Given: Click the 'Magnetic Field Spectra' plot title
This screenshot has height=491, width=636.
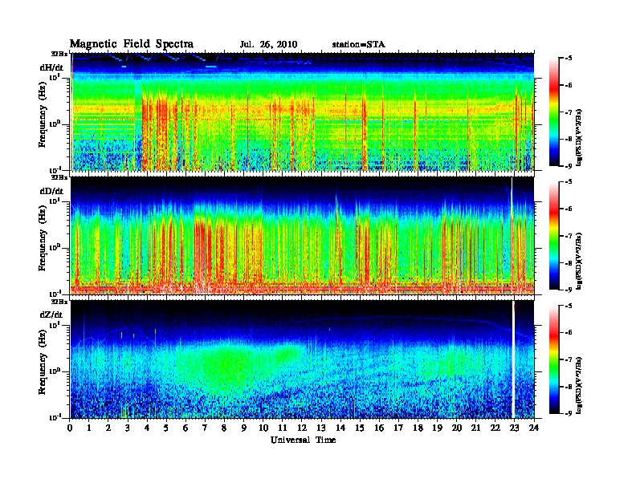Looking at the screenshot, I should click(132, 44).
